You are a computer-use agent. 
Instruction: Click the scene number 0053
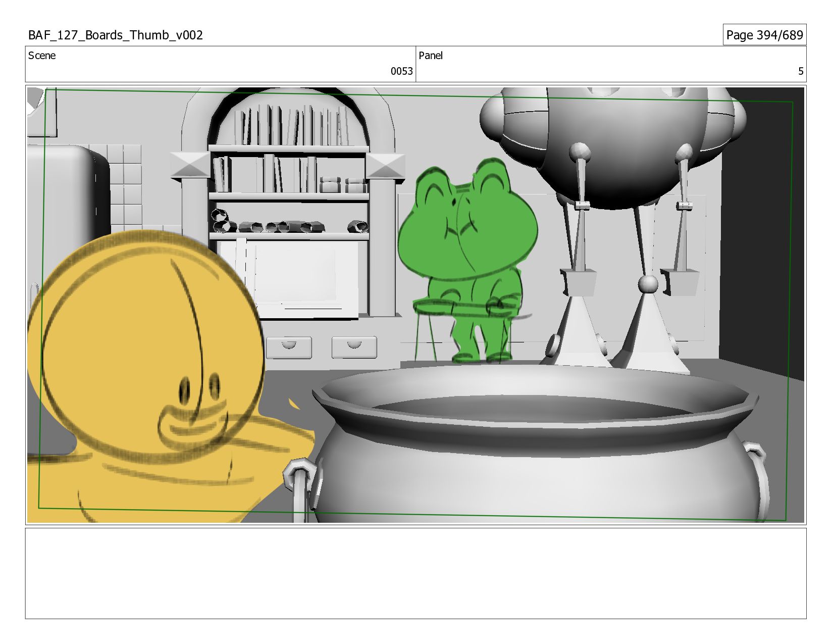[401, 71]
